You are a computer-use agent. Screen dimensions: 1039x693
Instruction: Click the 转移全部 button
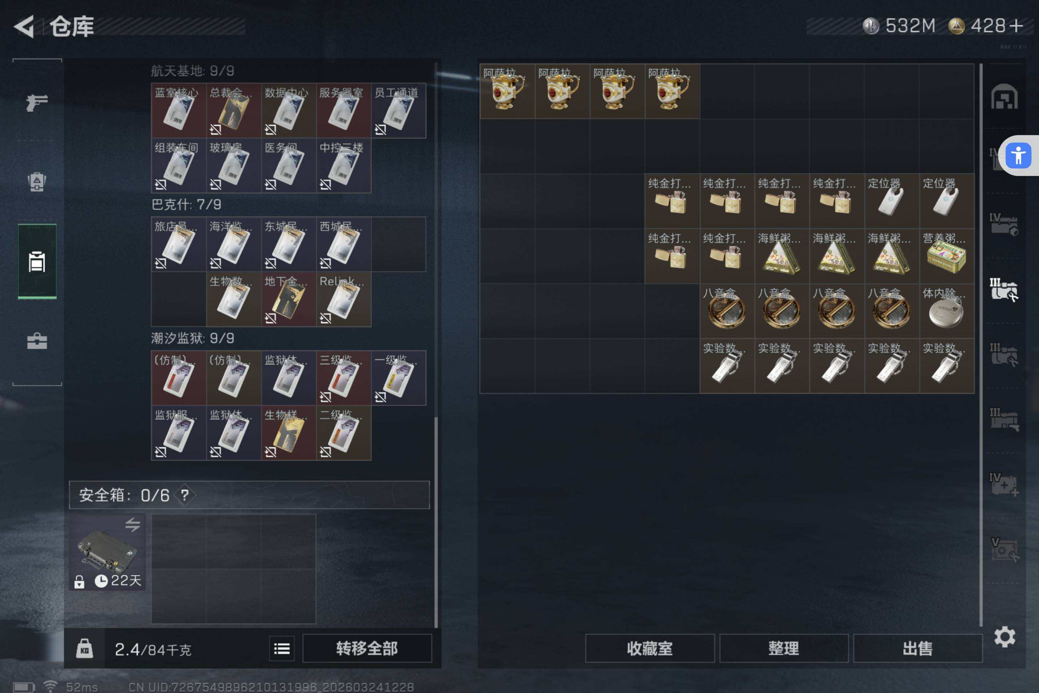pyautogui.click(x=367, y=648)
